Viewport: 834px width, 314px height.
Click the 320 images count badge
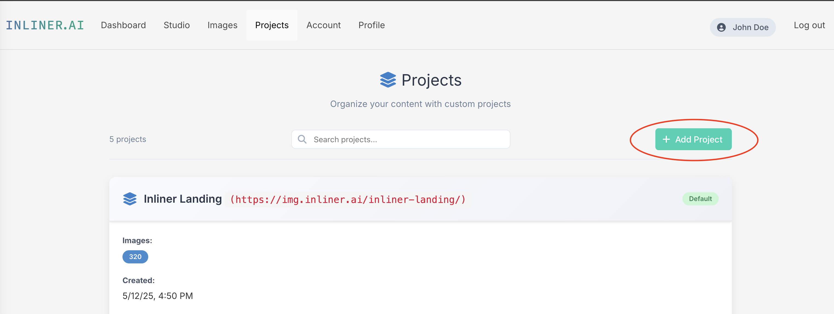(x=135, y=257)
